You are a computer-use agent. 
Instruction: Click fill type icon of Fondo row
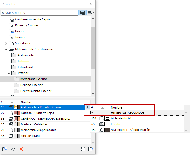101,124
